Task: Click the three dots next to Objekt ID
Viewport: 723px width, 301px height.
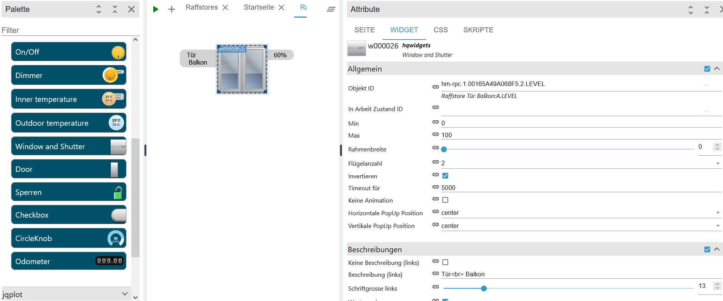Action: coord(706,85)
